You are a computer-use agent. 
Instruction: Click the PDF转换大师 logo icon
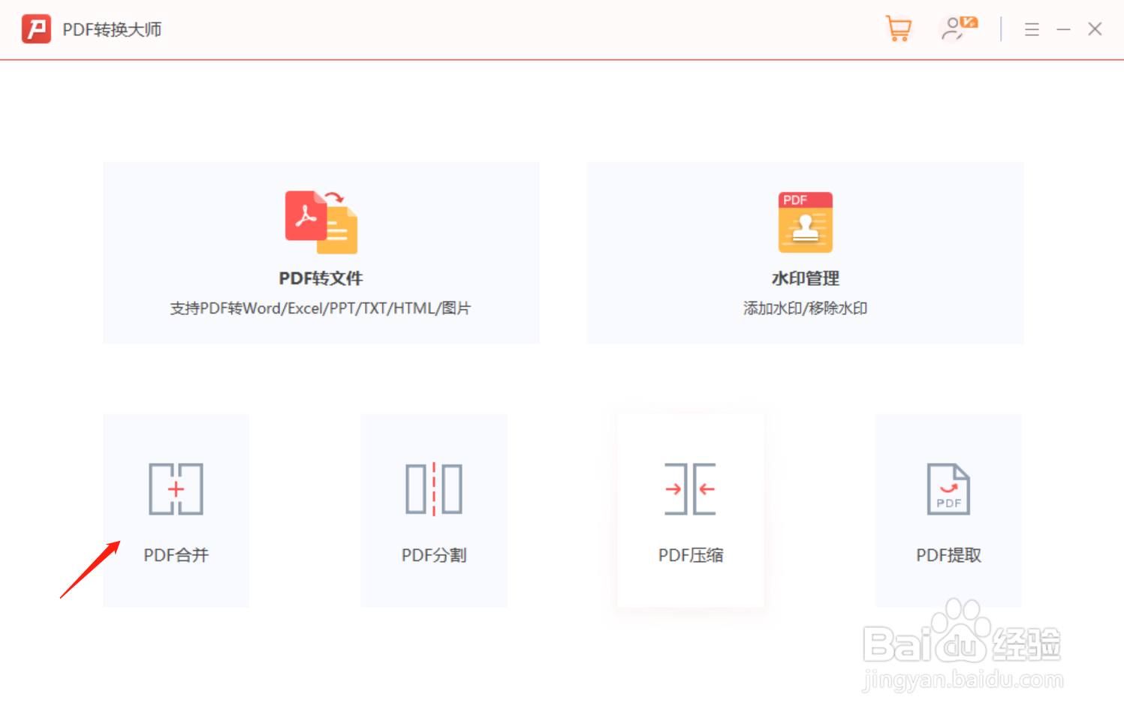pyautogui.click(x=35, y=29)
